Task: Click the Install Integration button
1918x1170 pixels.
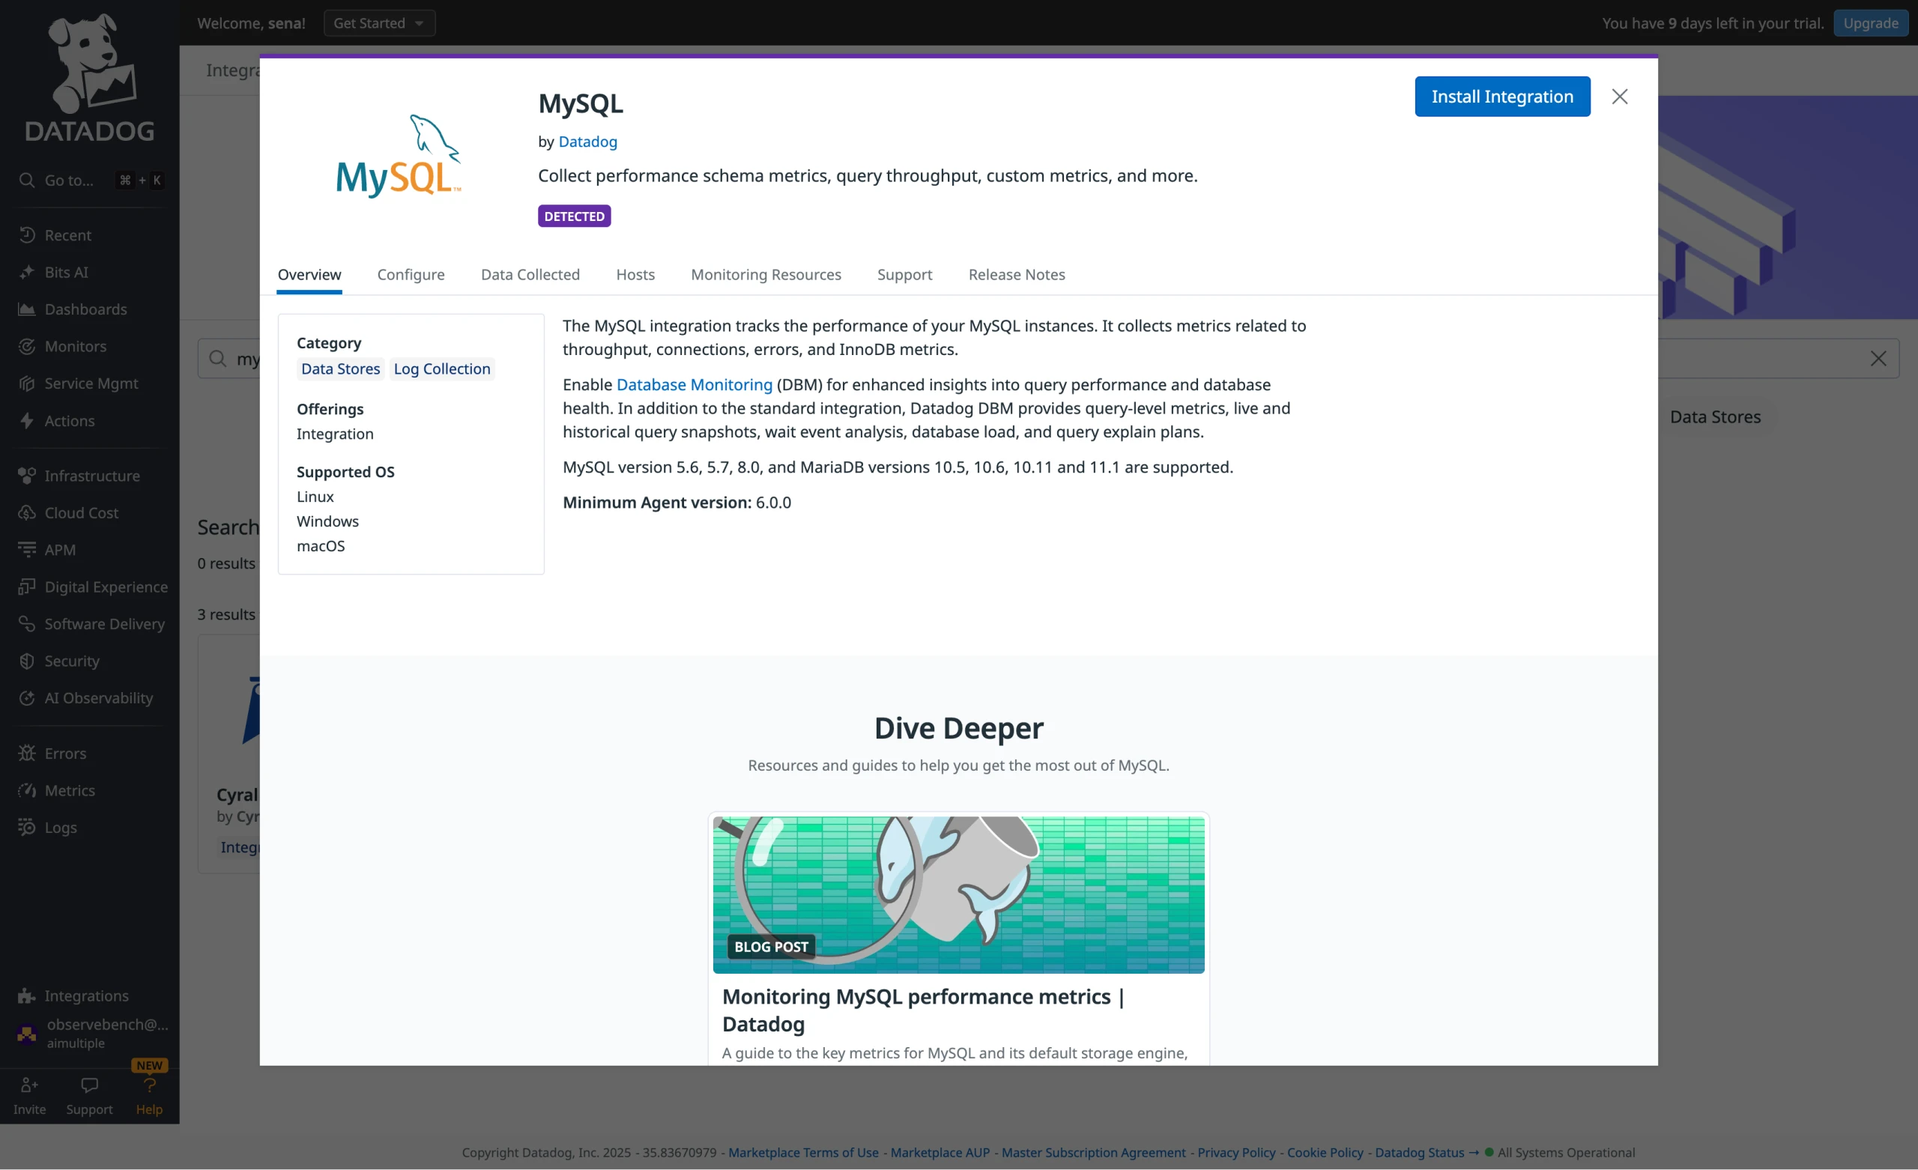Action: (1502, 97)
